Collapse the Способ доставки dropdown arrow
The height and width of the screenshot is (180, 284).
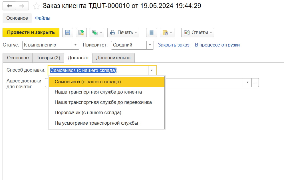(x=152, y=70)
